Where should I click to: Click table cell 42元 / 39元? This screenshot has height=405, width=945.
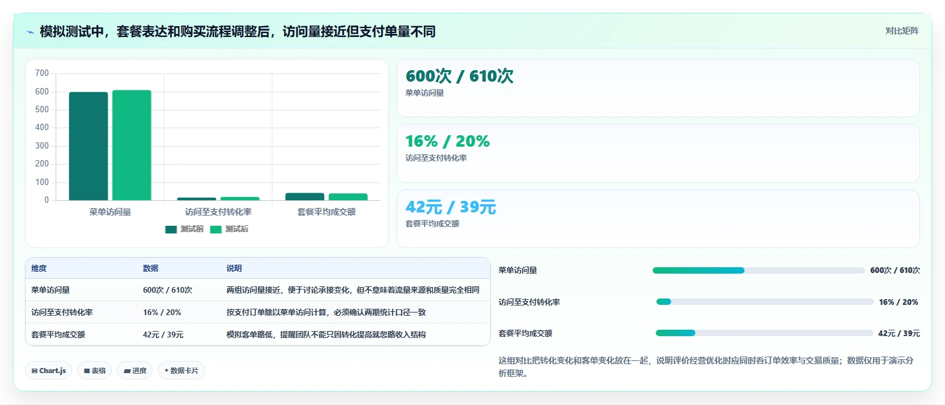pos(163,334)
